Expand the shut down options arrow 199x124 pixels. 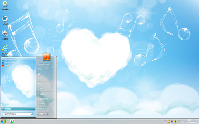click(x=48, y=114)
